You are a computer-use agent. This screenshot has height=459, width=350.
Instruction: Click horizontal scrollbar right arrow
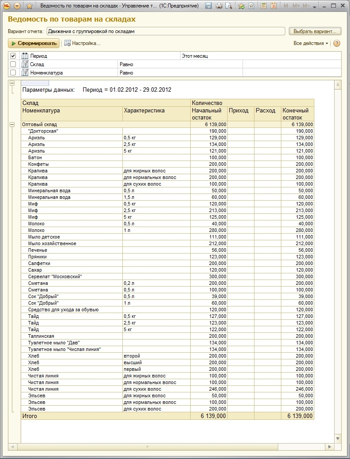pos(330,447)
